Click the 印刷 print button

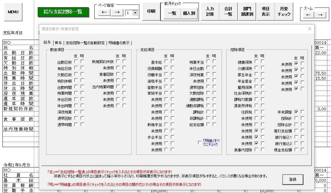151,11
